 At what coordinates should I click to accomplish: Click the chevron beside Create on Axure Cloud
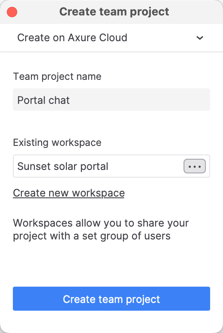(x=200, y=38)
